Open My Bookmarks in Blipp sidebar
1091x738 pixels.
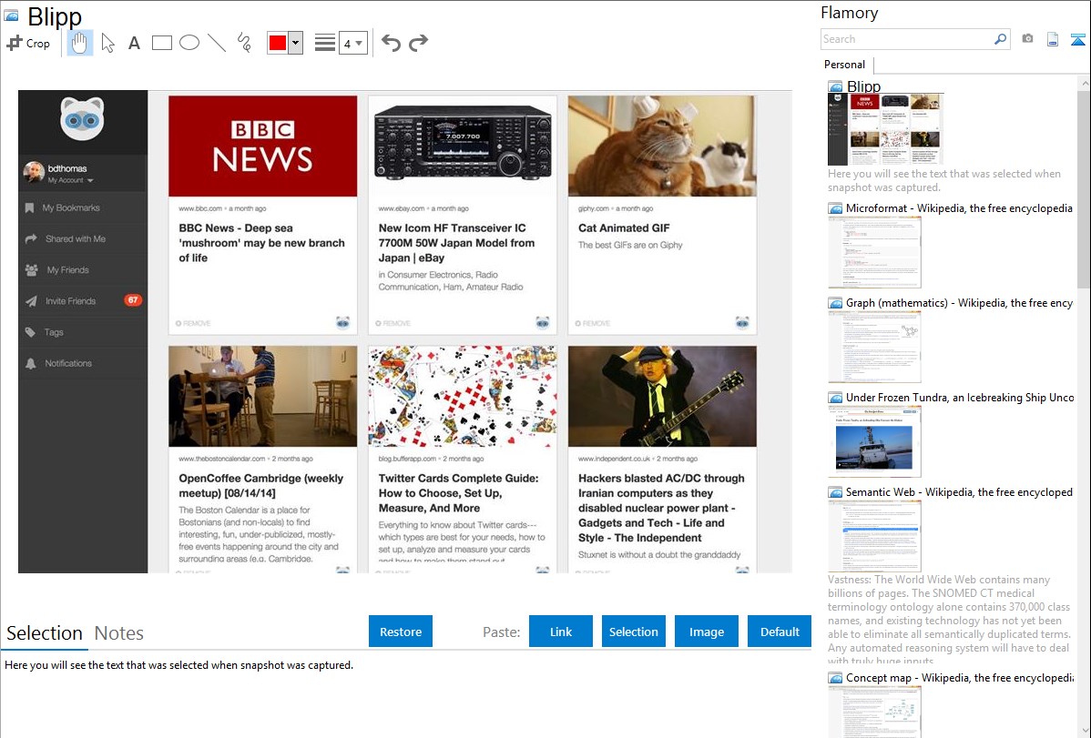83,208
